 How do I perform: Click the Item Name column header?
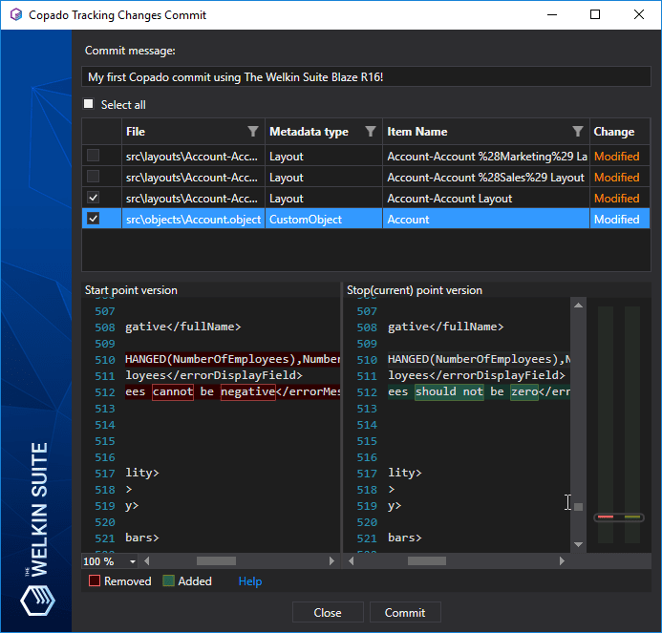click(486, 132)
